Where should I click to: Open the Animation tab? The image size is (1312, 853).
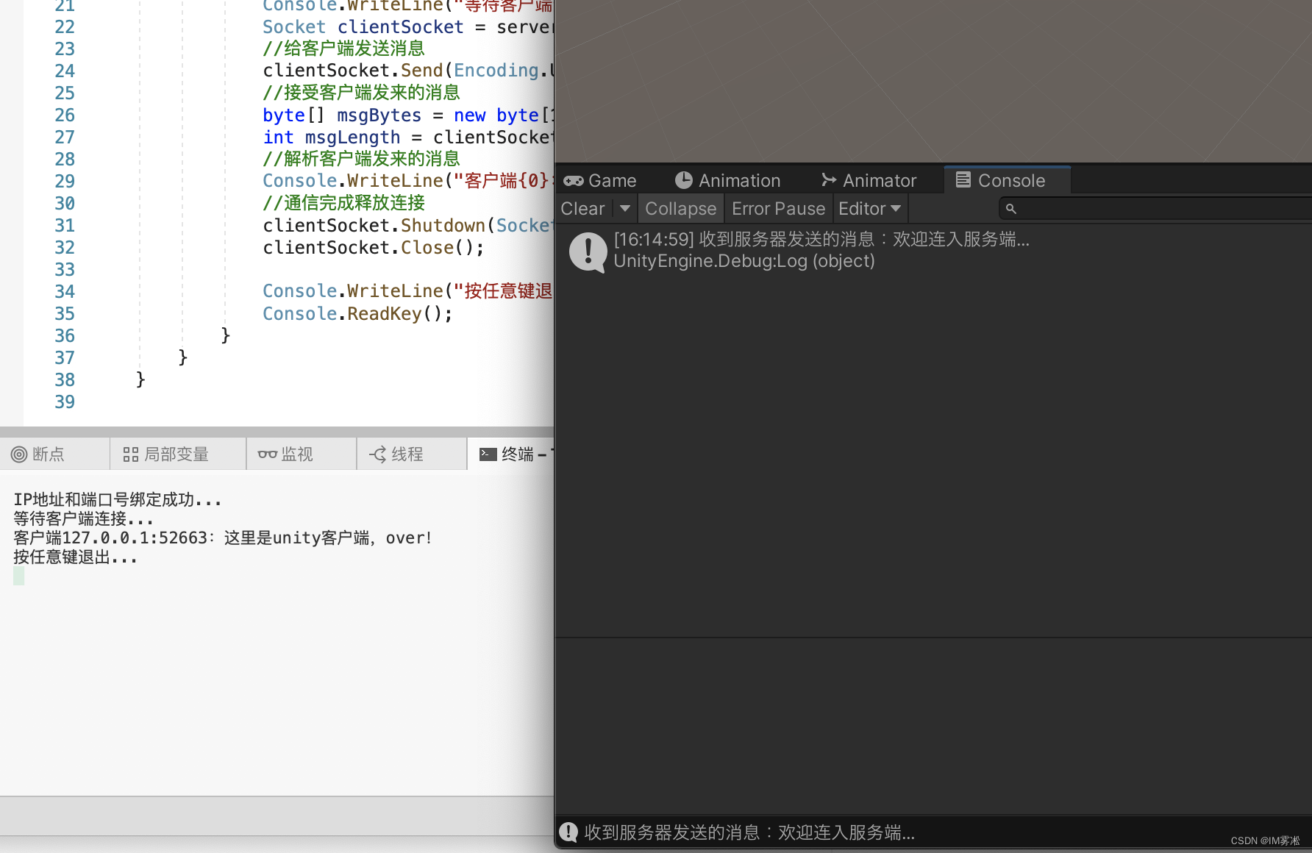tap(727, 180)
